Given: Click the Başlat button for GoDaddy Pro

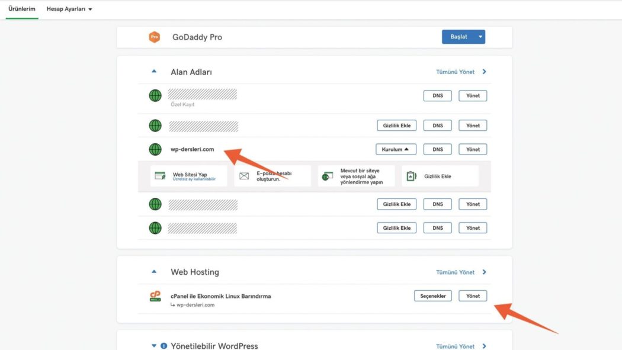Looking at the screenshot, I should 459,37.
